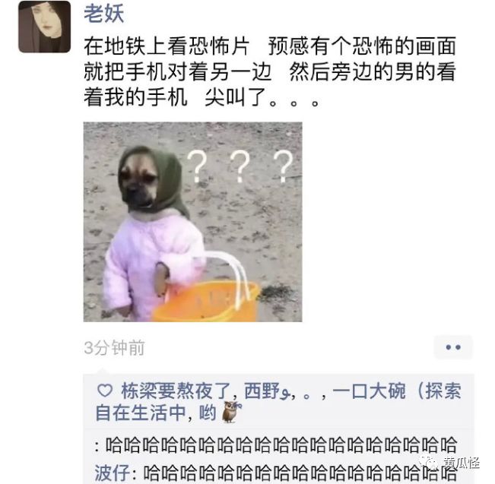Image resolution: width=495 pixels, height=484 pixels.
Task: Click the 3分钟前 timestamp
Action: pyautogui.click(x=114, y=348)
